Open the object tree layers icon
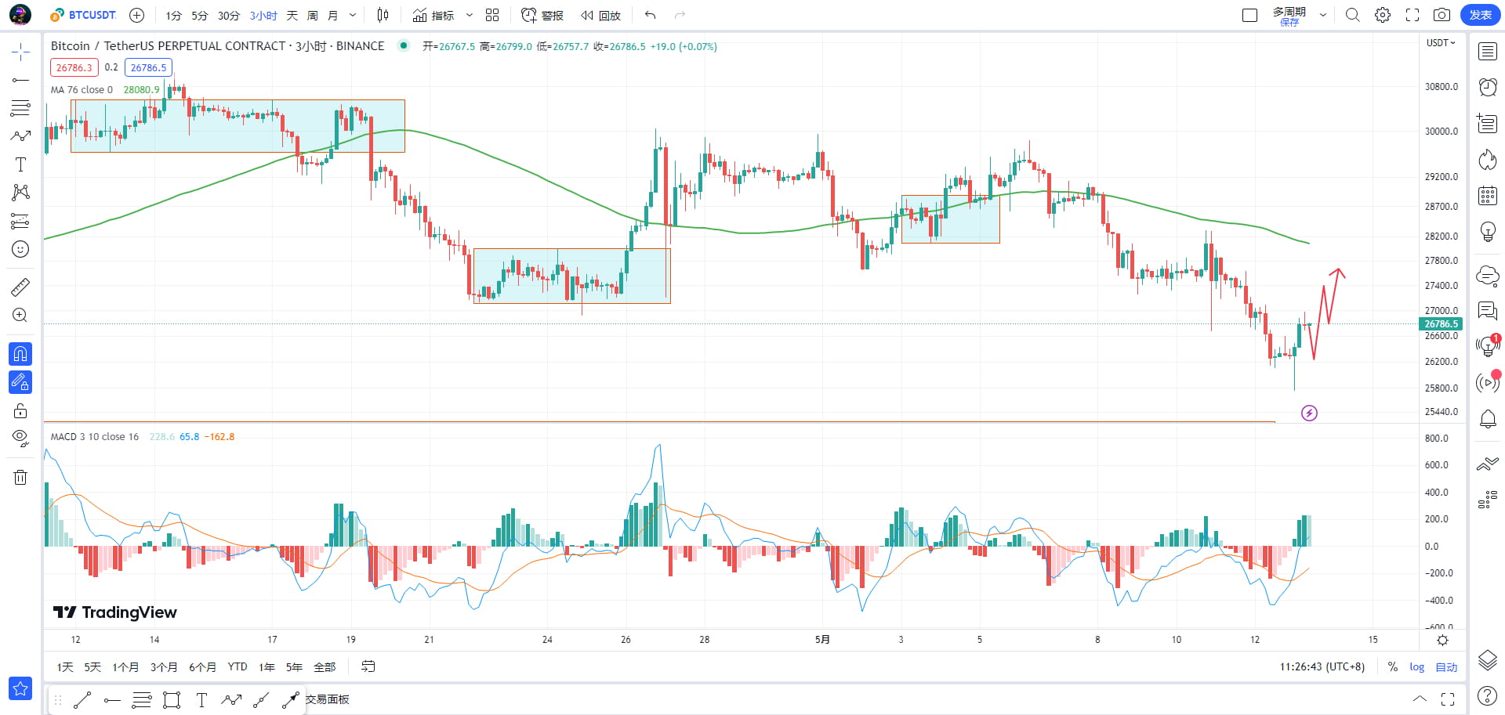Image resolution: width=1505 pixels, height=715 pixels. 1487,659
